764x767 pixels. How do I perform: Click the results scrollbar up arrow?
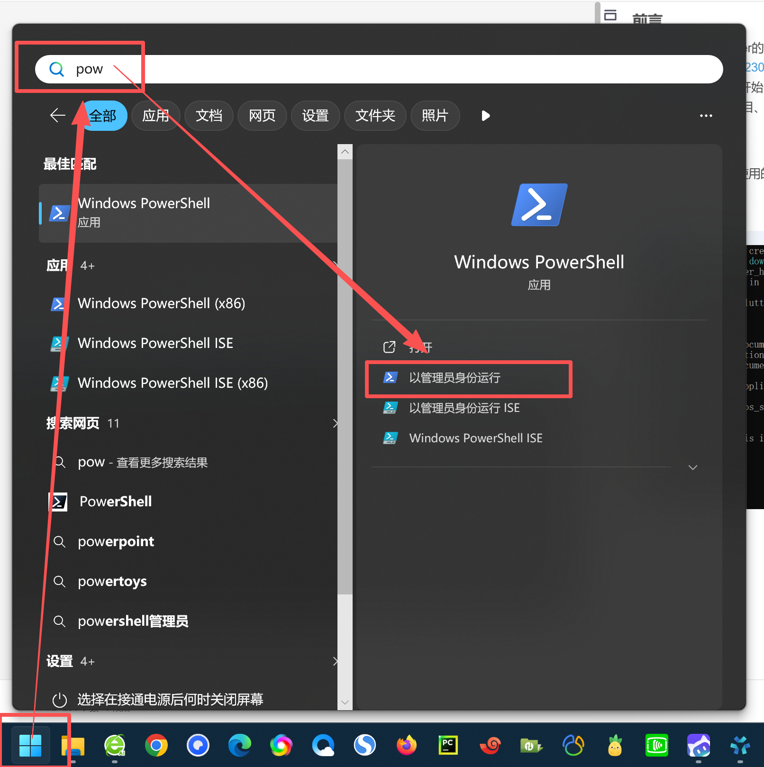(x=345, y=152)
